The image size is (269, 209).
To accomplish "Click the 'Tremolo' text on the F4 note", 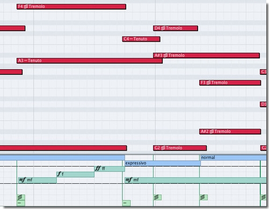I will coord(37,6).
